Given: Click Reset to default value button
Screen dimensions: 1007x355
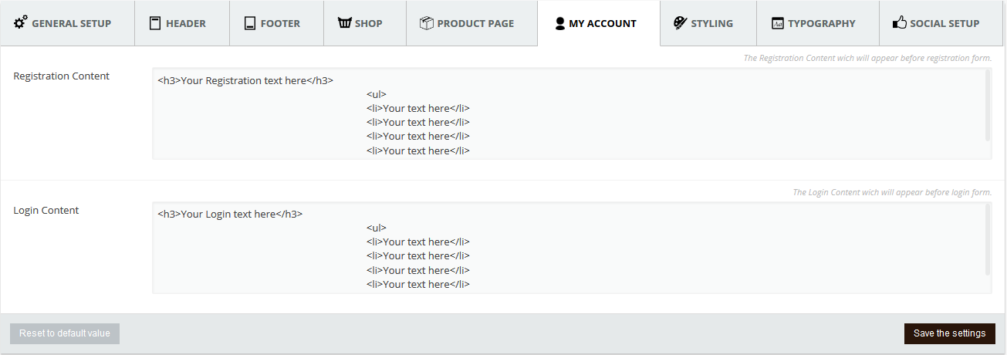Looking at the screenshot, I should pos(65,333).
